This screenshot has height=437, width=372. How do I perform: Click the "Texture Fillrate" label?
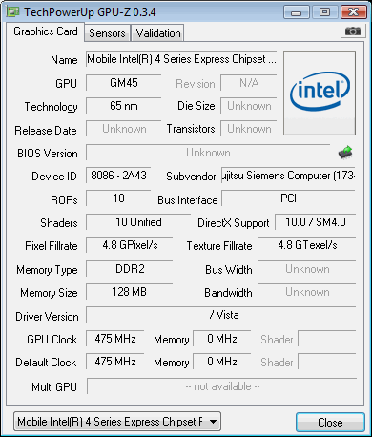coord(219,246)
